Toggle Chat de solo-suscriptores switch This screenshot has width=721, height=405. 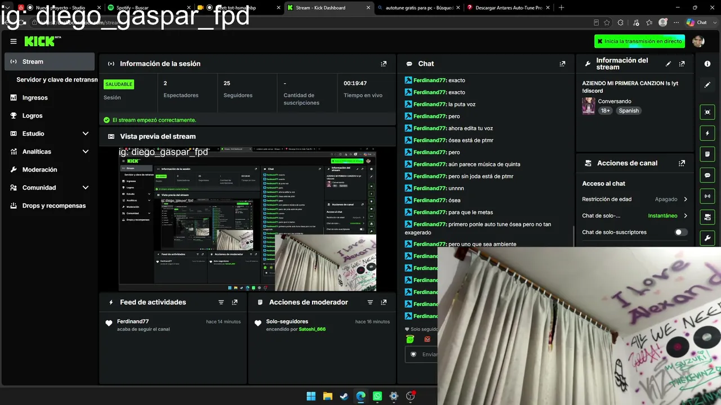coord(680,232)
